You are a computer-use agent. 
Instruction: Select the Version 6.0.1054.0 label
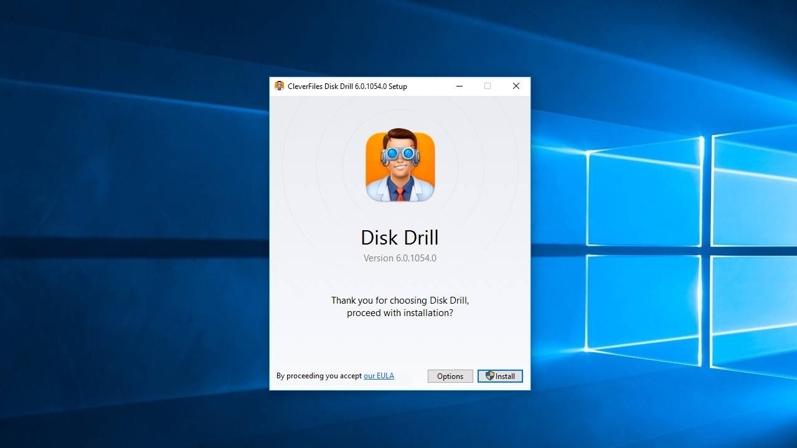tap(399, 258)
